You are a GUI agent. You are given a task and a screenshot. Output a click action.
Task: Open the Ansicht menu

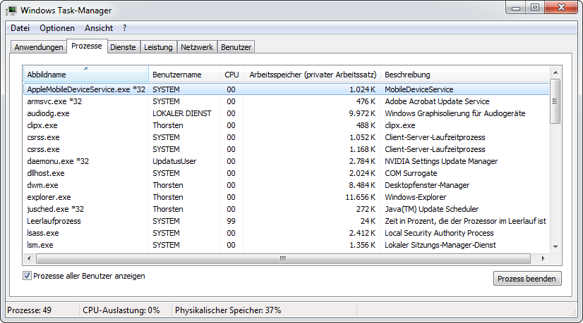pyautogui.click(x=99, y=28)
